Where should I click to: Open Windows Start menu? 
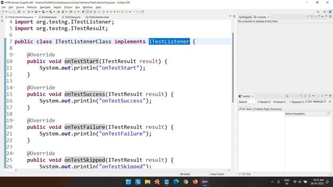click(x=129, y=182)
